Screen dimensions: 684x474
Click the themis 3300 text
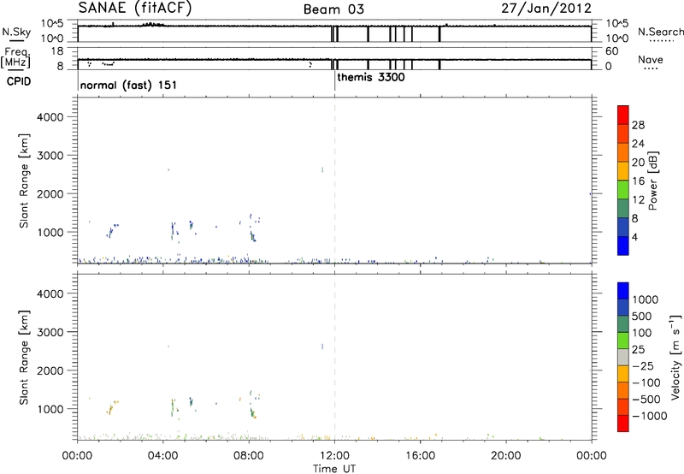tap(371, 77)
